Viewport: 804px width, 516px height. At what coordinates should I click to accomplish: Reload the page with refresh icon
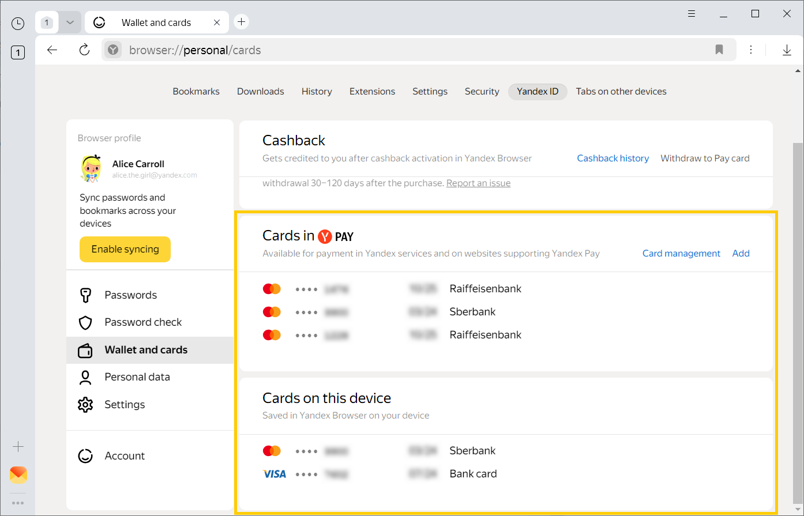coord(84,50)
